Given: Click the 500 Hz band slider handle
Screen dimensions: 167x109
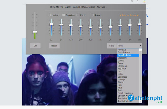Looking at the screenshot, I should click(90, 27).
